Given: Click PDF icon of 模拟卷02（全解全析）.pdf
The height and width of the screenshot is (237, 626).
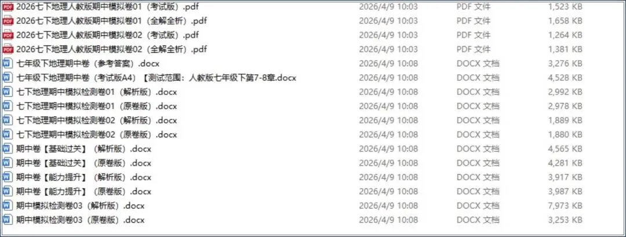Looking at the screenshot, I should point(8,49).
